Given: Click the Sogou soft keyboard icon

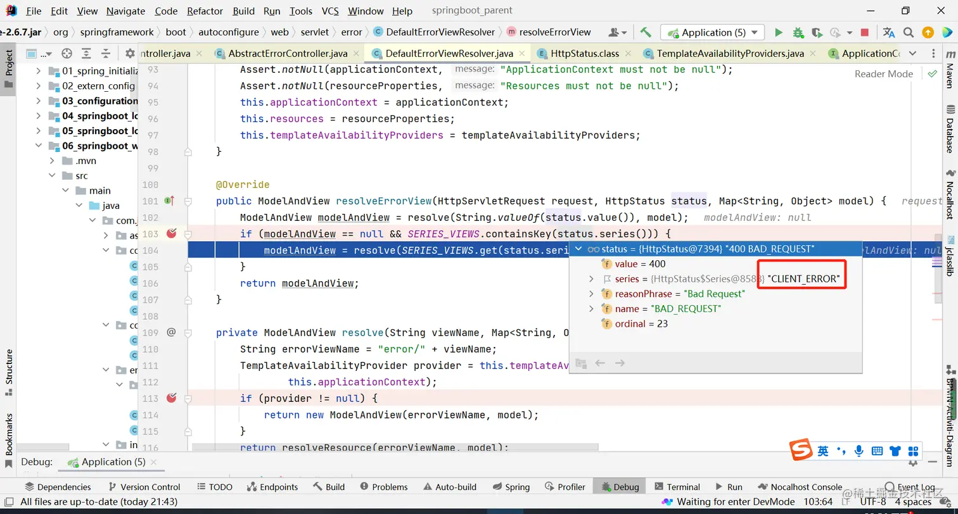Looking at the screenshot, I should click(x=877, y=451).
